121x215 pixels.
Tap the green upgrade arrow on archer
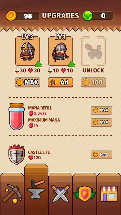tap(71, 64)
